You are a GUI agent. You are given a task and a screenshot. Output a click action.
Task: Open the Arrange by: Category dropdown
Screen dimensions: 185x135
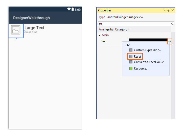tap(114, 29)
